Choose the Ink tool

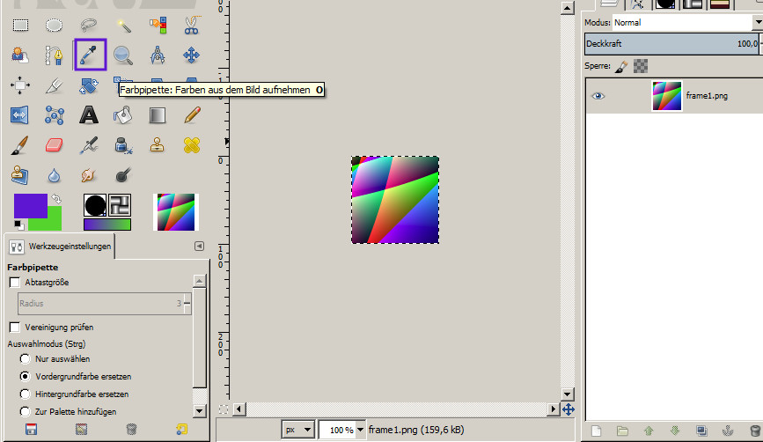(123, 145)
